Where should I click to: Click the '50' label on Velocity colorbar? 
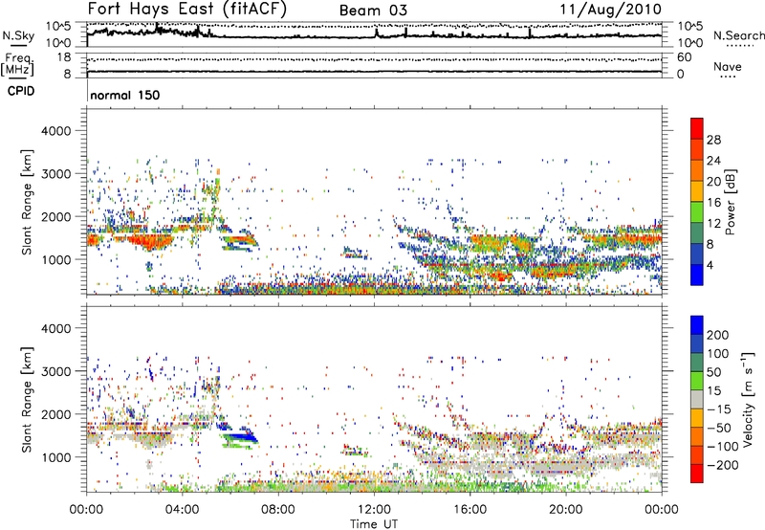pyautogui.click(x=714, y=372)
